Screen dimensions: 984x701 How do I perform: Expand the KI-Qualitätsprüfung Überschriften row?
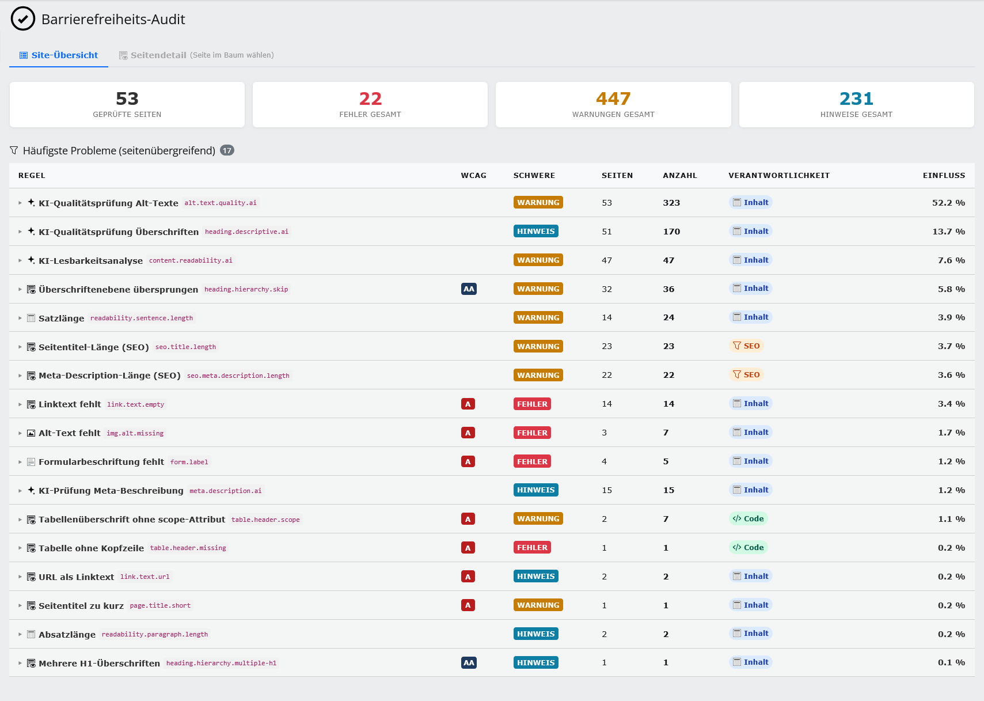tap(20, 232)
